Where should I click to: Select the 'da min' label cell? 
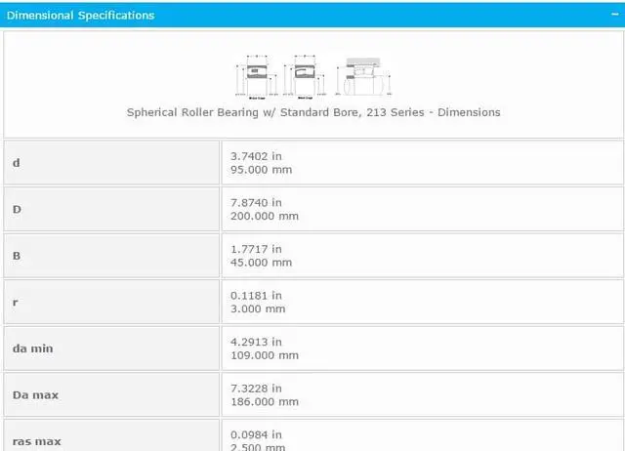coord(111,348)
